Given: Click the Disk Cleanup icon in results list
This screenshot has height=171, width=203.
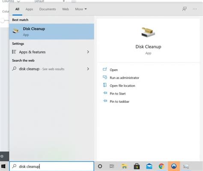Looking at the screenshot, I should pos(16,31).
